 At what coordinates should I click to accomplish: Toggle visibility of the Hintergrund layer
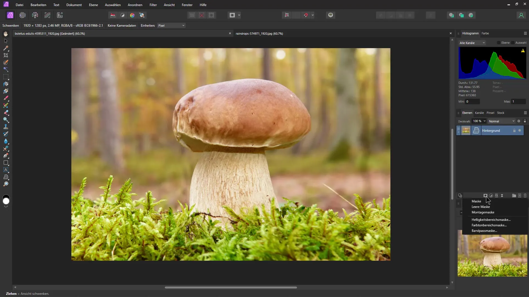pos(520,131)
